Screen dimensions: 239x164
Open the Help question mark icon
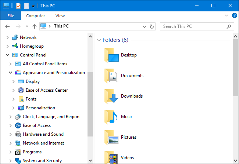tap(235, 16)
